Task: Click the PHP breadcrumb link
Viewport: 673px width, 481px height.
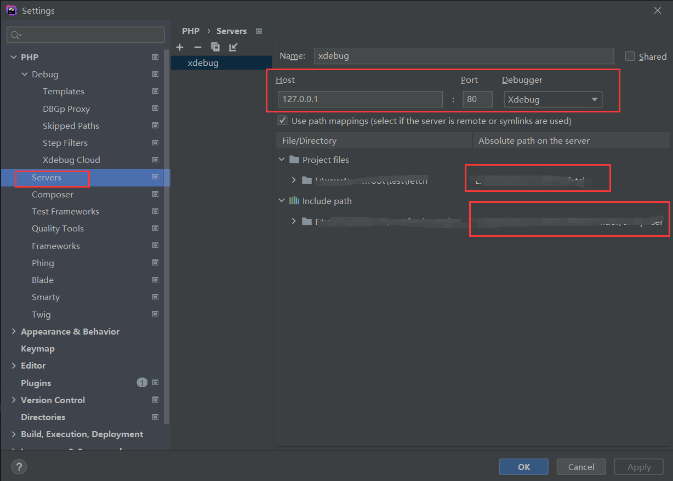Action: click(x=191, y=31)
